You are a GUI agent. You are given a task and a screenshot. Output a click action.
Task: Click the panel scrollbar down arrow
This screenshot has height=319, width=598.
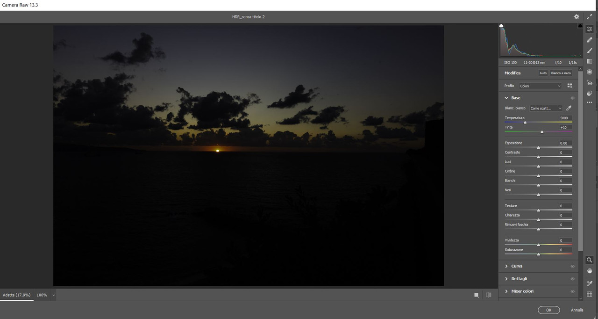(x=581, y=298)
